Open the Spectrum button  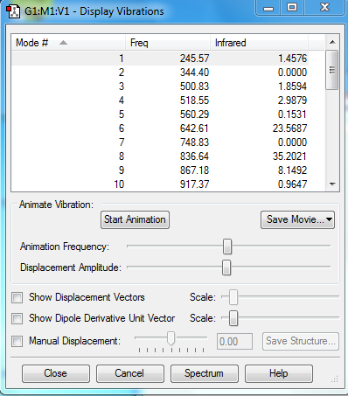pyautogui.click(x=205, y=373)
